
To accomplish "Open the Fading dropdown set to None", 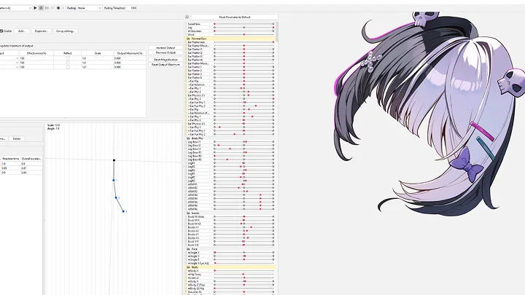I will point(90,8).
